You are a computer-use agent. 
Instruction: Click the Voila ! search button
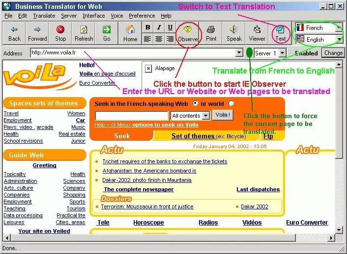[x=223, y=115]
